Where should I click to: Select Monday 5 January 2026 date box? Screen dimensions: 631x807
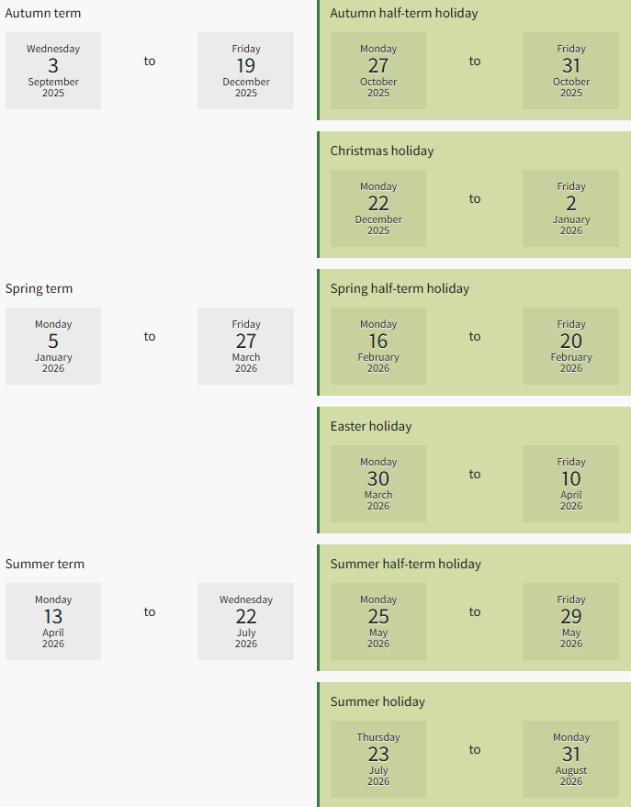pyautogui.click(x=53, y=346)
